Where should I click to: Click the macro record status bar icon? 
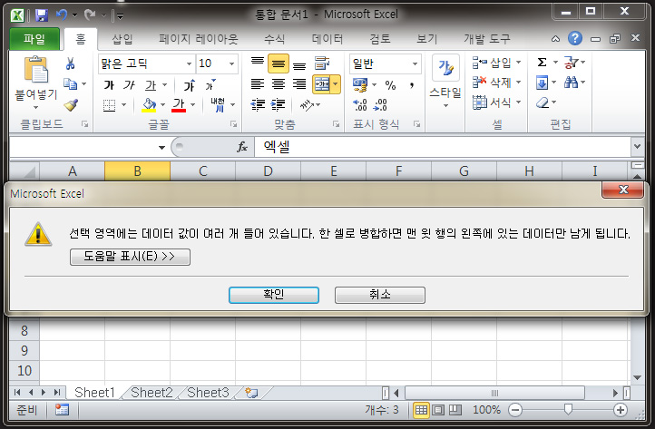click(63, 410)
